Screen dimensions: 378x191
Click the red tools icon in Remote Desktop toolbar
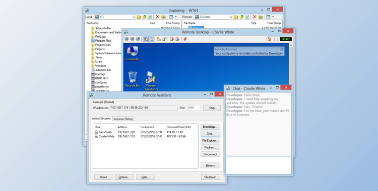(x=185, y=39)
